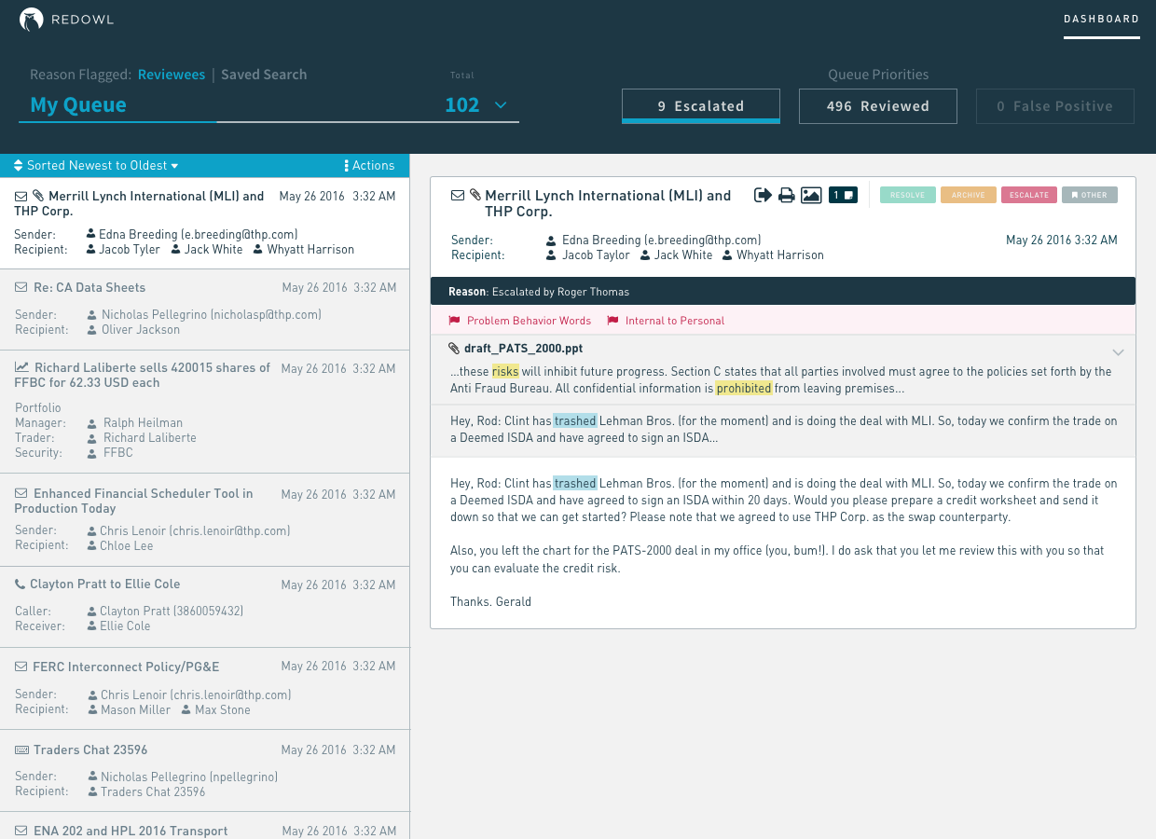The height and width of the screenshot is (839, 1156).
Task: Toggle the Internal to Personal flag
Action: tap(613, 321)
